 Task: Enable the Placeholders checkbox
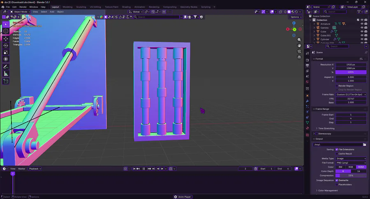coord(337,185)
